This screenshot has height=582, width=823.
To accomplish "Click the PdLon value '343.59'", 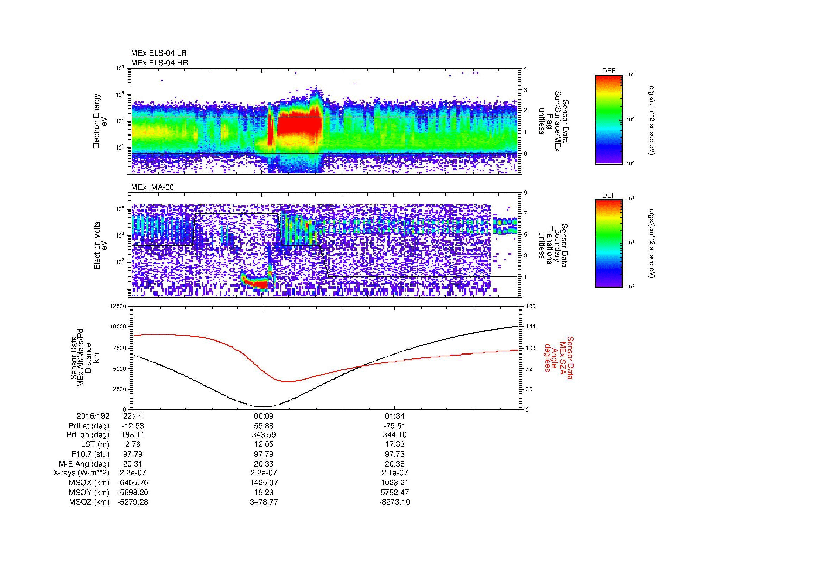I will pos(264,435).
